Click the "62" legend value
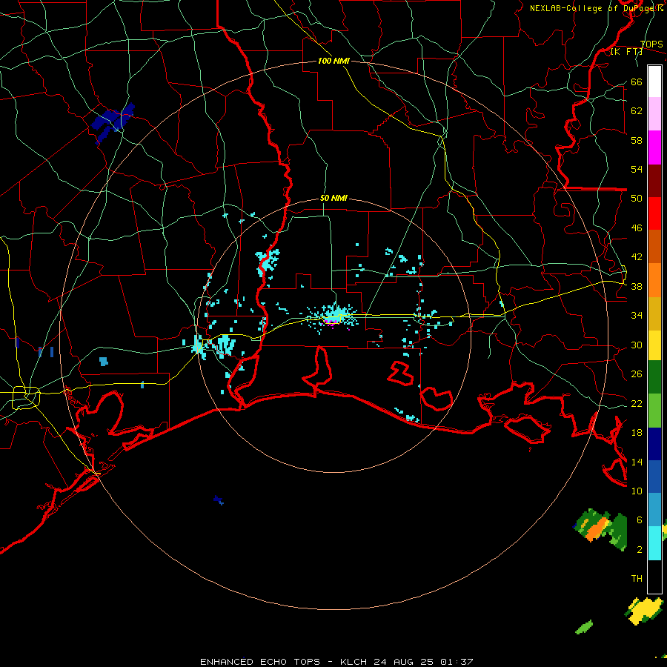 (x=637, y=111)
